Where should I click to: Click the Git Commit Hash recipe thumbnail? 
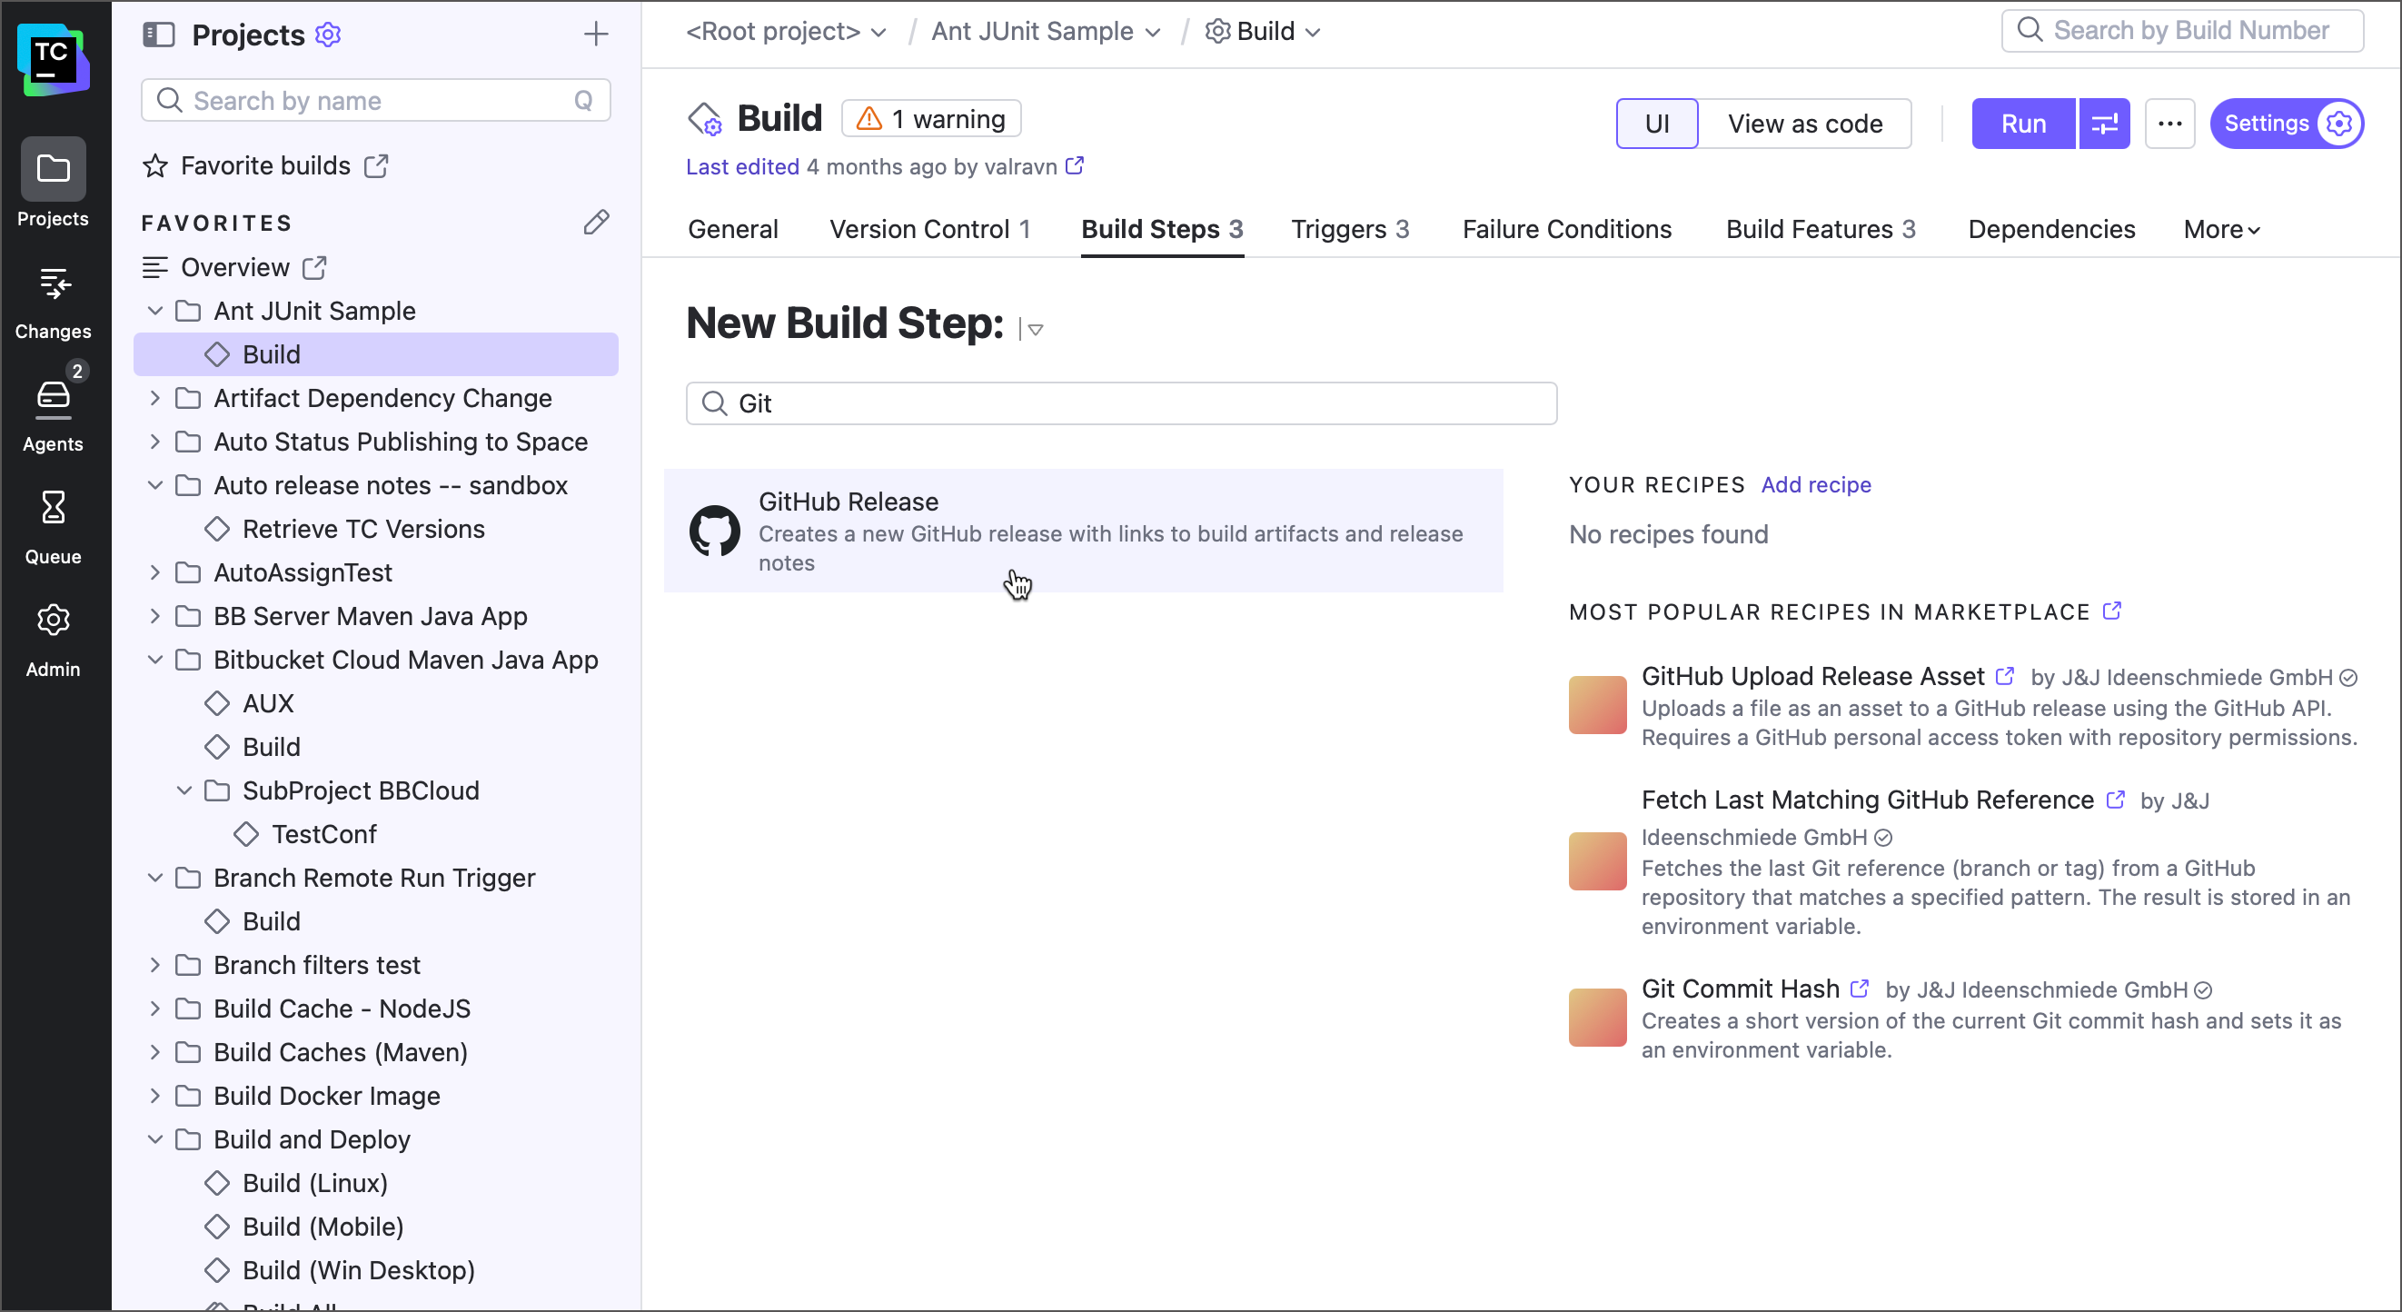pyautogui.click(x=1597, y=1019)
